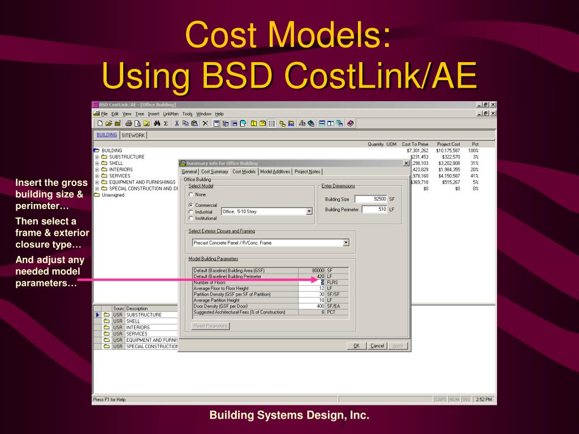Click the Sigma totals icon

coord(166,123)
